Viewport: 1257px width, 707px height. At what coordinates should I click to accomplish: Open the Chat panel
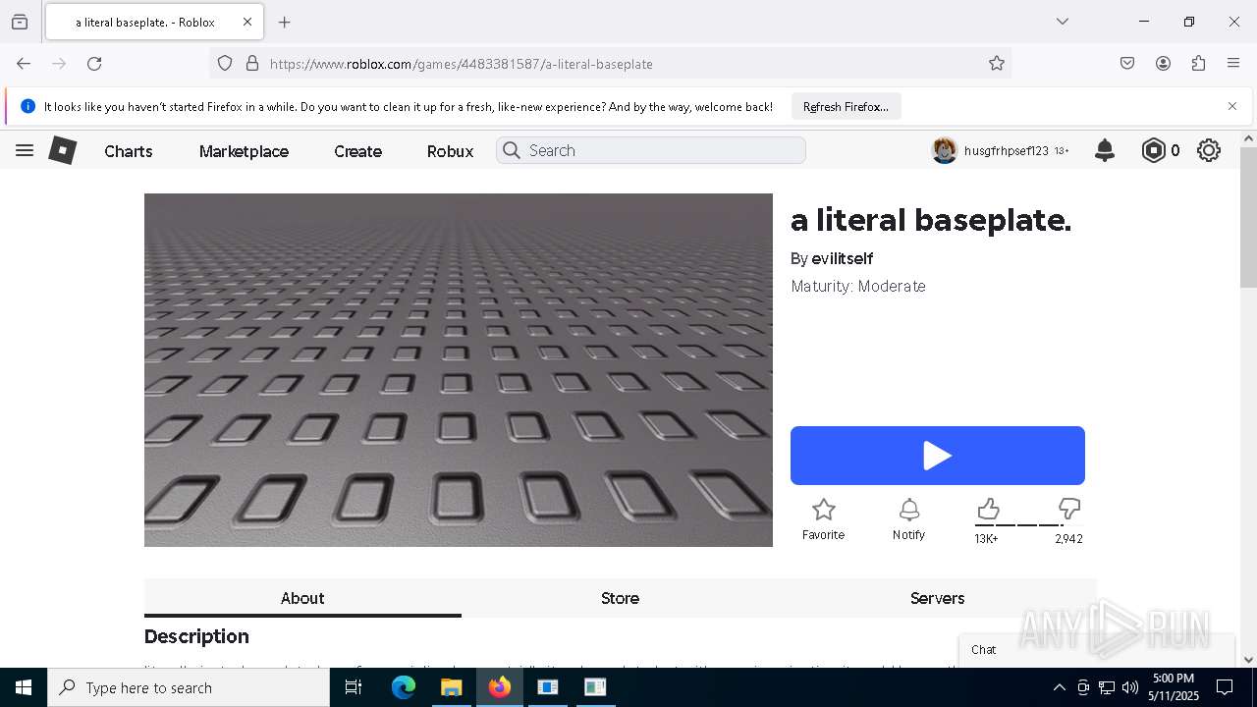[x=1097, y=649]
